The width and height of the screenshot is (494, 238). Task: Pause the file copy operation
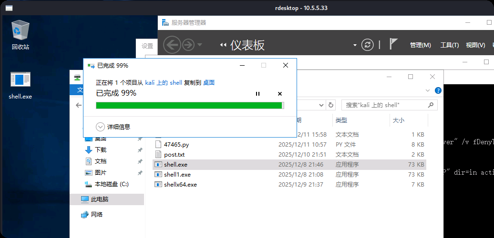point(258,94)
